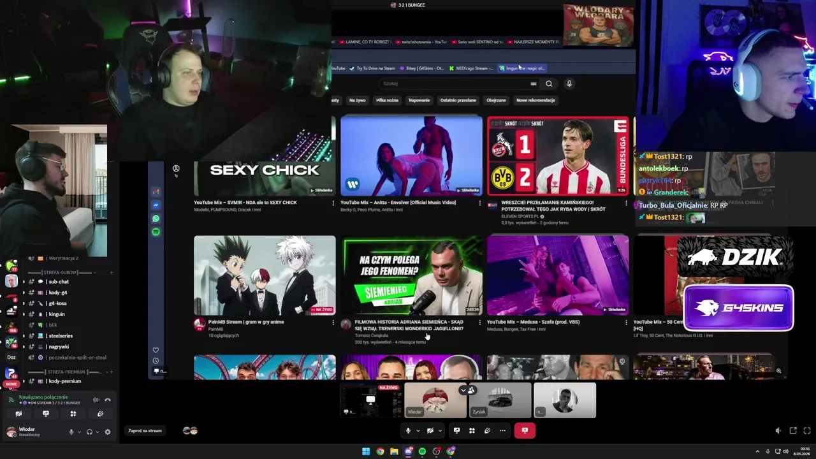The image size is (816, 459).
Task: Open more options for SVMIR NDA mix
Action: pos(333,203)
